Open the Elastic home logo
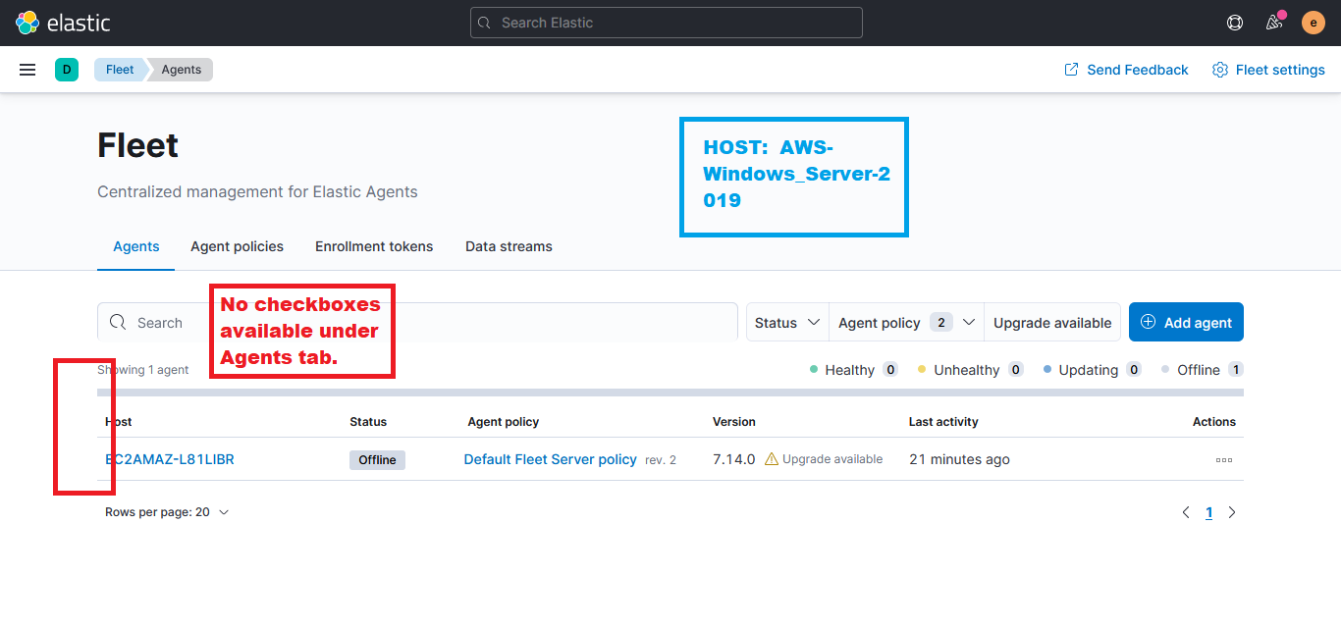 click(65, 22)
